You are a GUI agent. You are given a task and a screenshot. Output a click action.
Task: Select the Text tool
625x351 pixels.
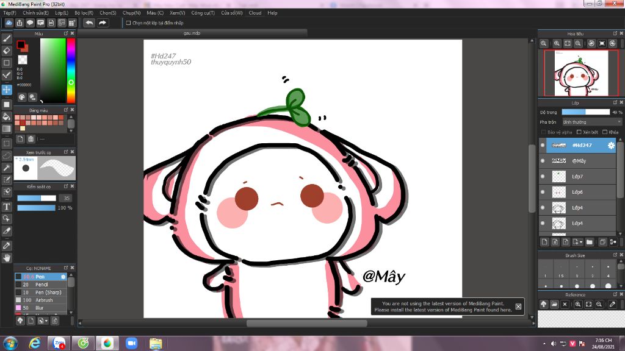(x=7, y=207)
